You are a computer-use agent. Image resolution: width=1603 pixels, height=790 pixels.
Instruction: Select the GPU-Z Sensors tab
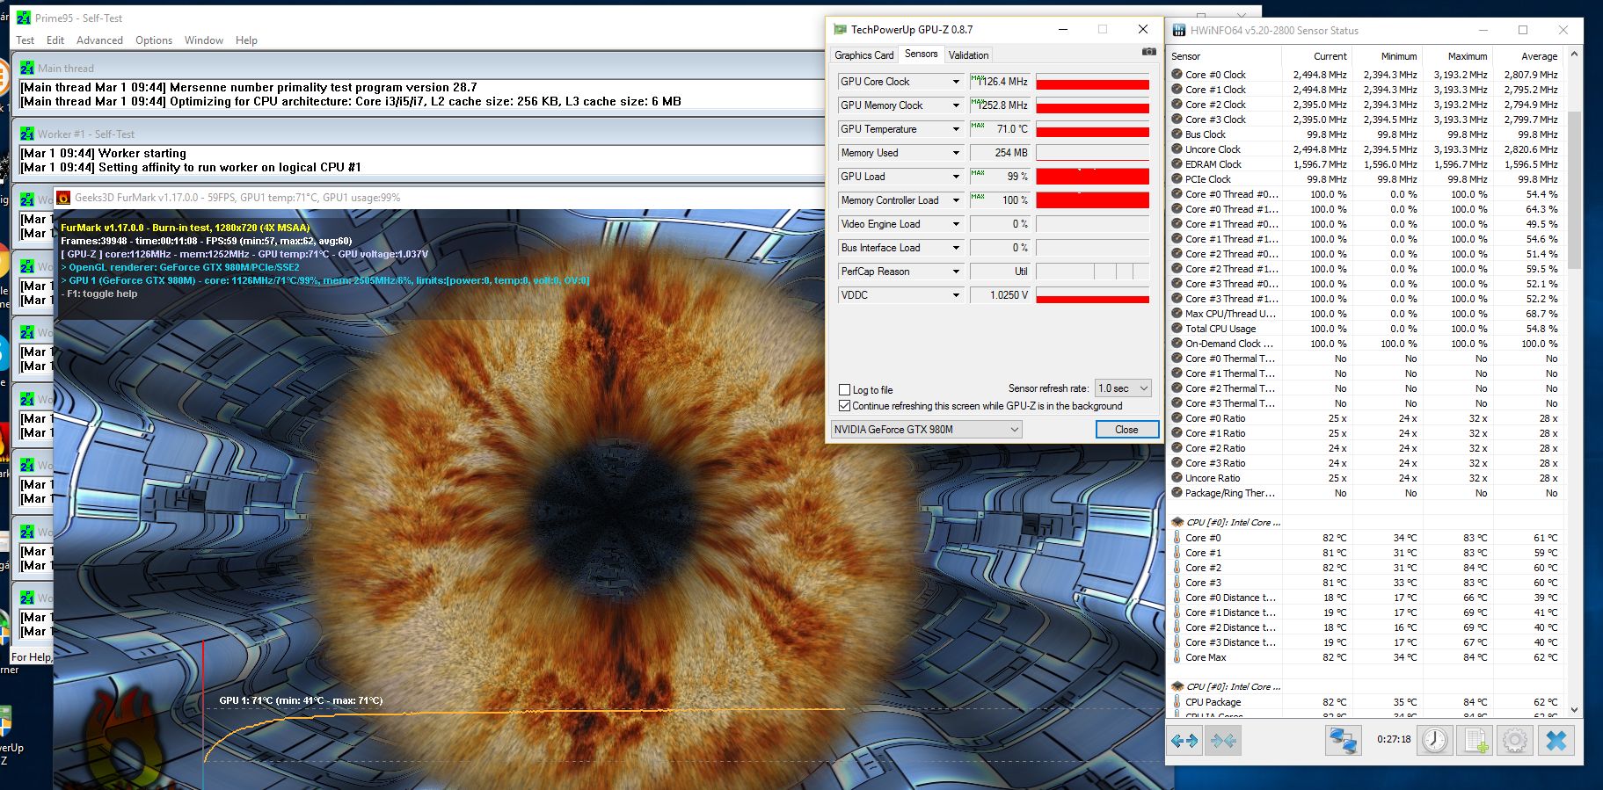click(x=921, y=54)
